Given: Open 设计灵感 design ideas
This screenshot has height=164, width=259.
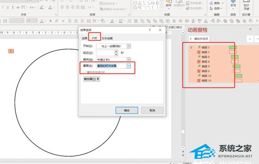Looking at the screenshot, I should pyautogui.click(x=246, y=5).
